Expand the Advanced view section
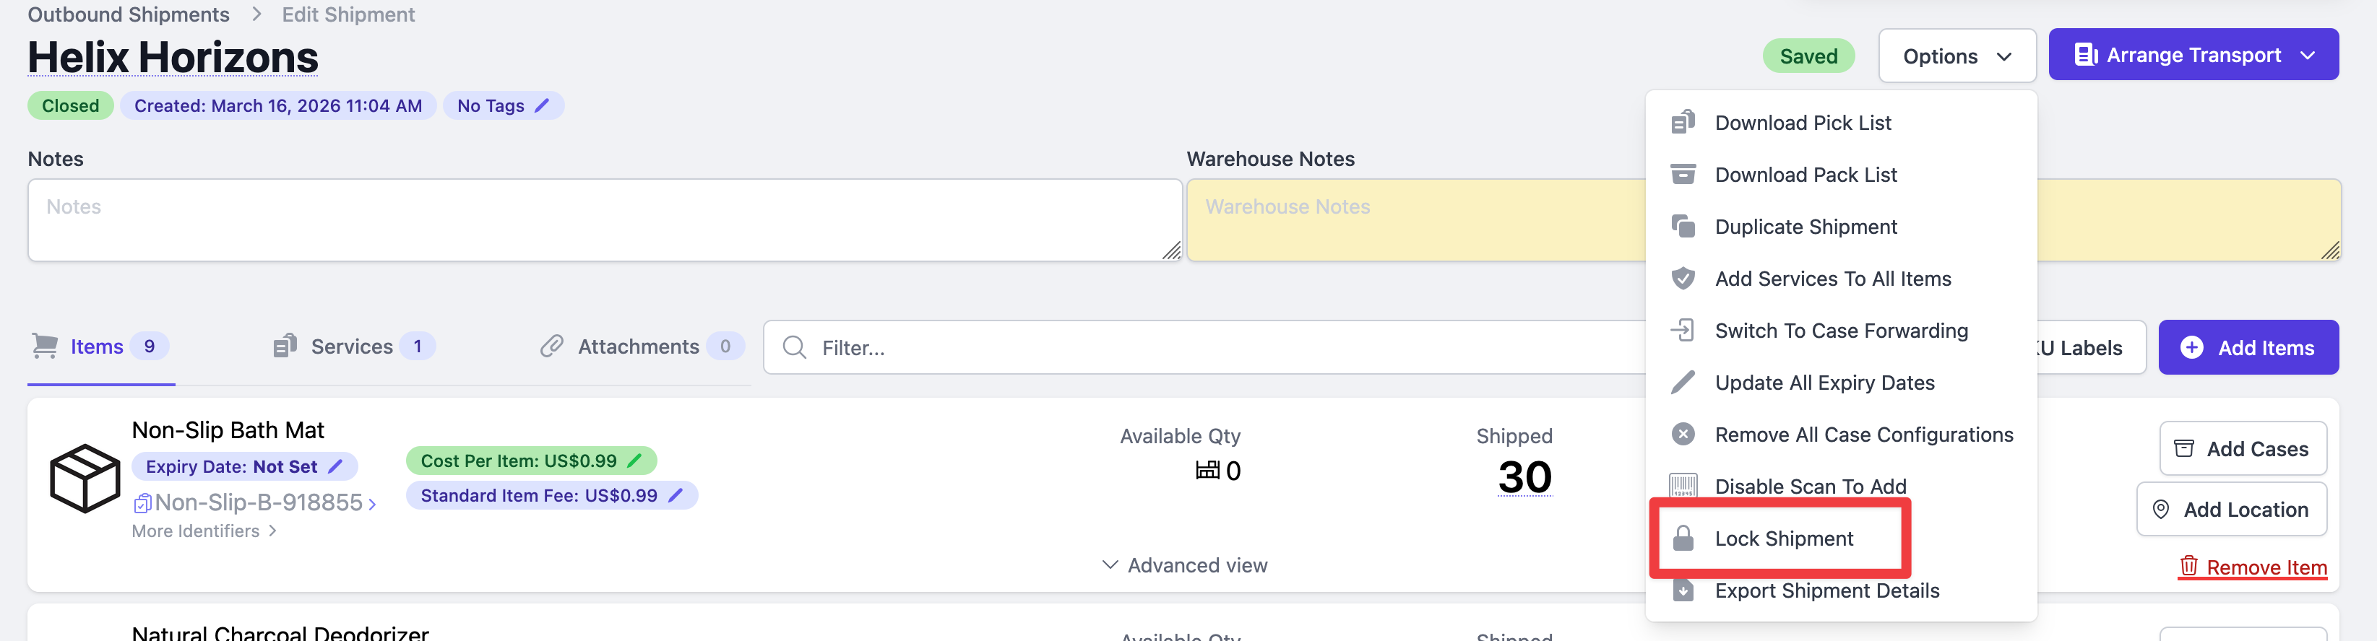 (1185, 565)
